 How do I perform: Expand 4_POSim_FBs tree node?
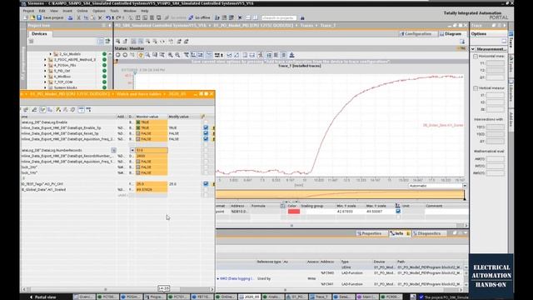pos(45,65)
